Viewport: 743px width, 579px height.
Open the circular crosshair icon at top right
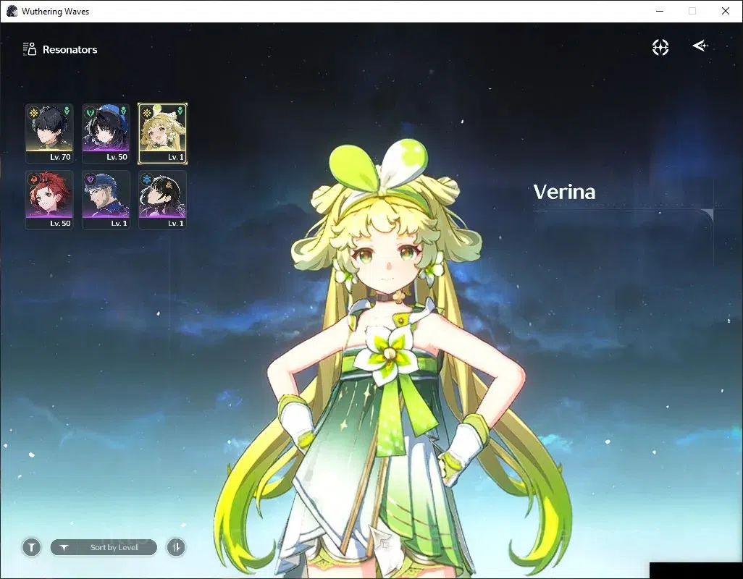tap(660, 47)
